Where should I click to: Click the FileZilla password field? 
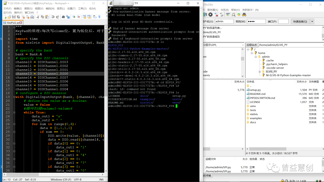(256, 22)
